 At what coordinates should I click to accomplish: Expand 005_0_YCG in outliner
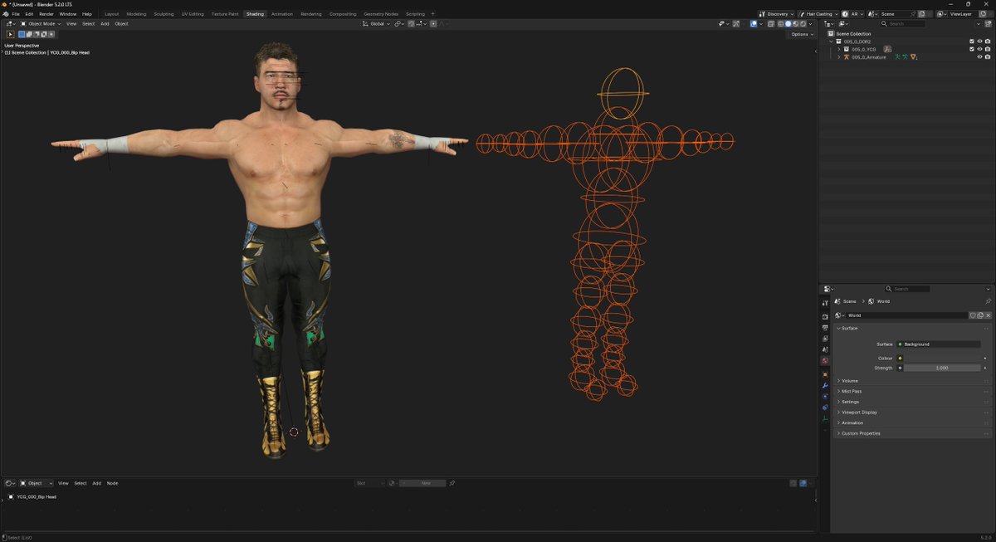pyautogui.click(x=839, y=49)
